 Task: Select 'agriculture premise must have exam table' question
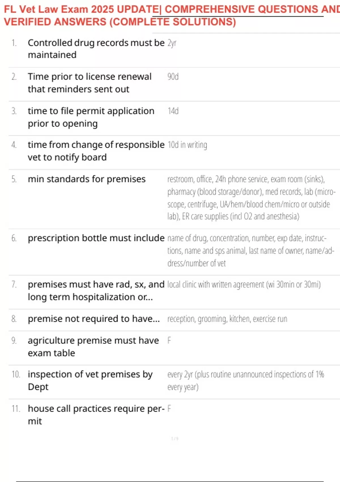(x=93, y=346)
